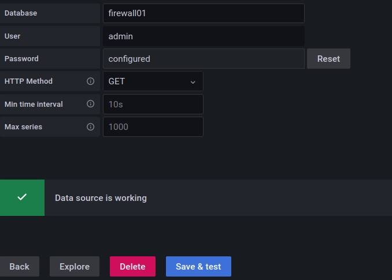This screenshot has height=280, width=392.
Task: Click into the User field showing admin
Action: tap(203, 36)
